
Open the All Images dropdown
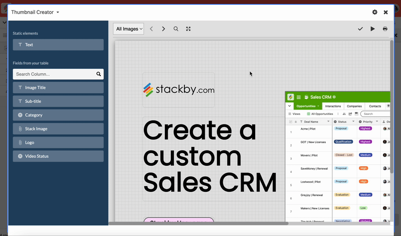[128, 29]
